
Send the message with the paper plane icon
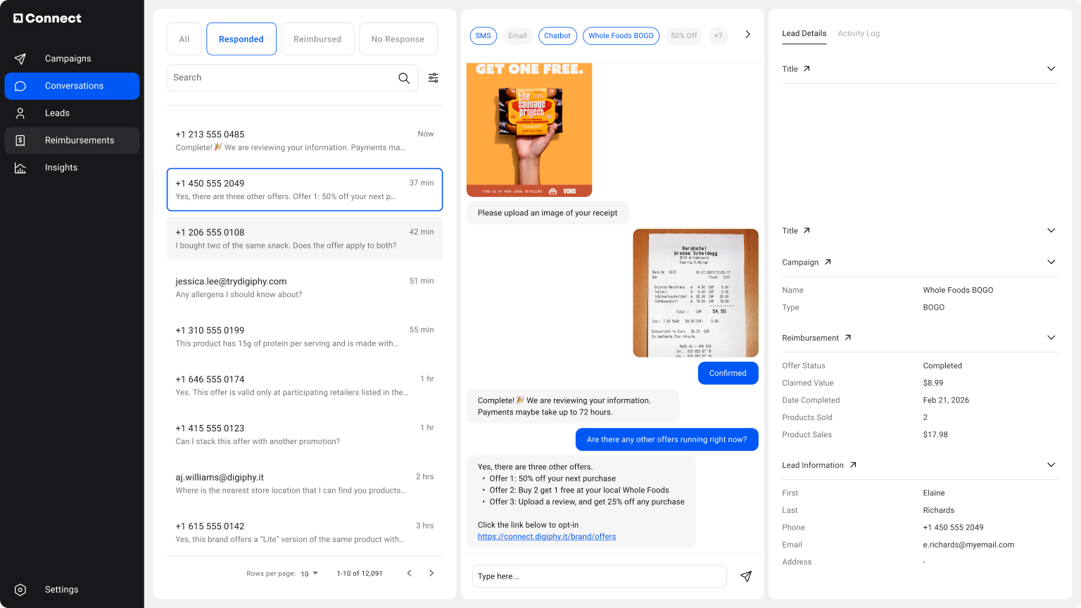(x=745, y=576)
